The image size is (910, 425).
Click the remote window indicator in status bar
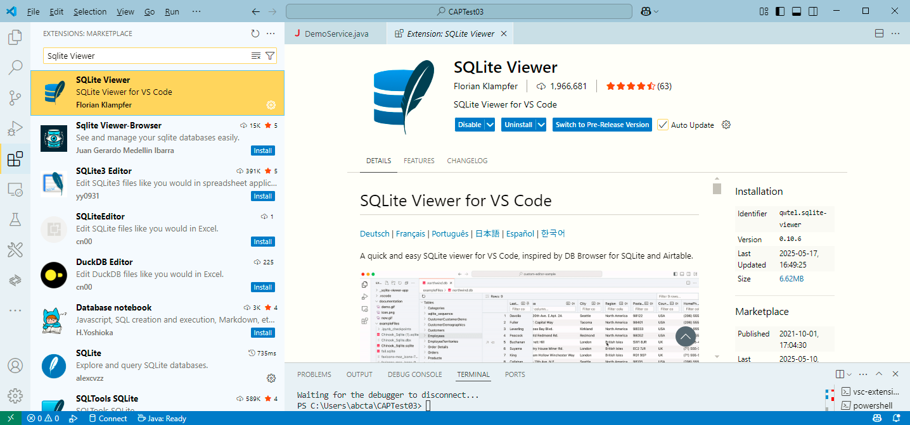pyautogui.click(x=10, y=418)
